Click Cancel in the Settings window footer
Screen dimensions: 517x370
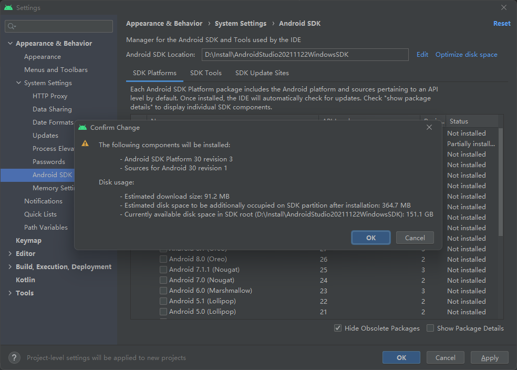pos(446,358)
